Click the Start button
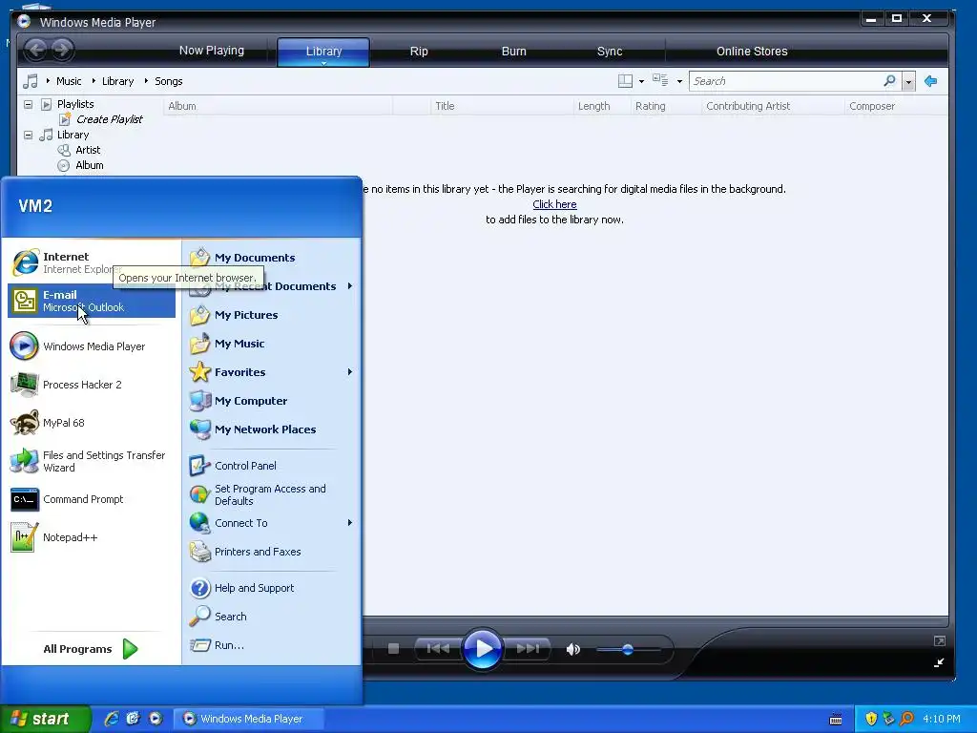977x733 pixels. point(45,719)
